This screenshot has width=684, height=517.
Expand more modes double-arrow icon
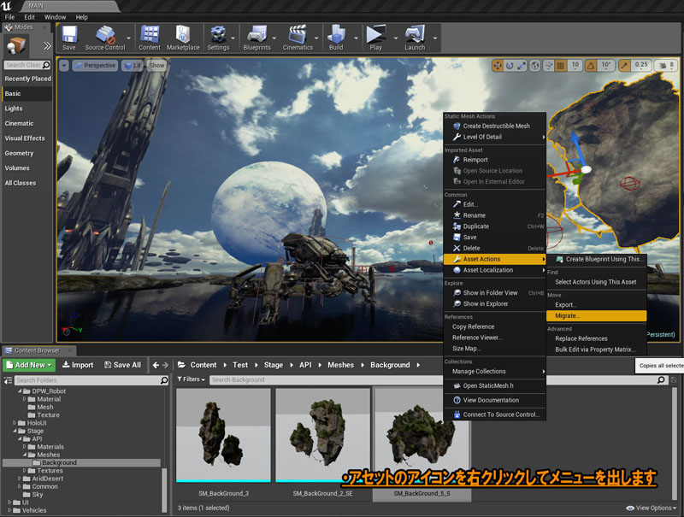point(47,46)
